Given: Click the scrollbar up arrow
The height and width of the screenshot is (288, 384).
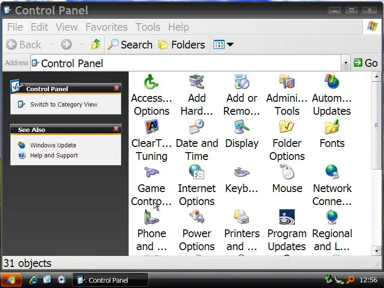Looking at the screenshot, I should (x=376, y=77).
